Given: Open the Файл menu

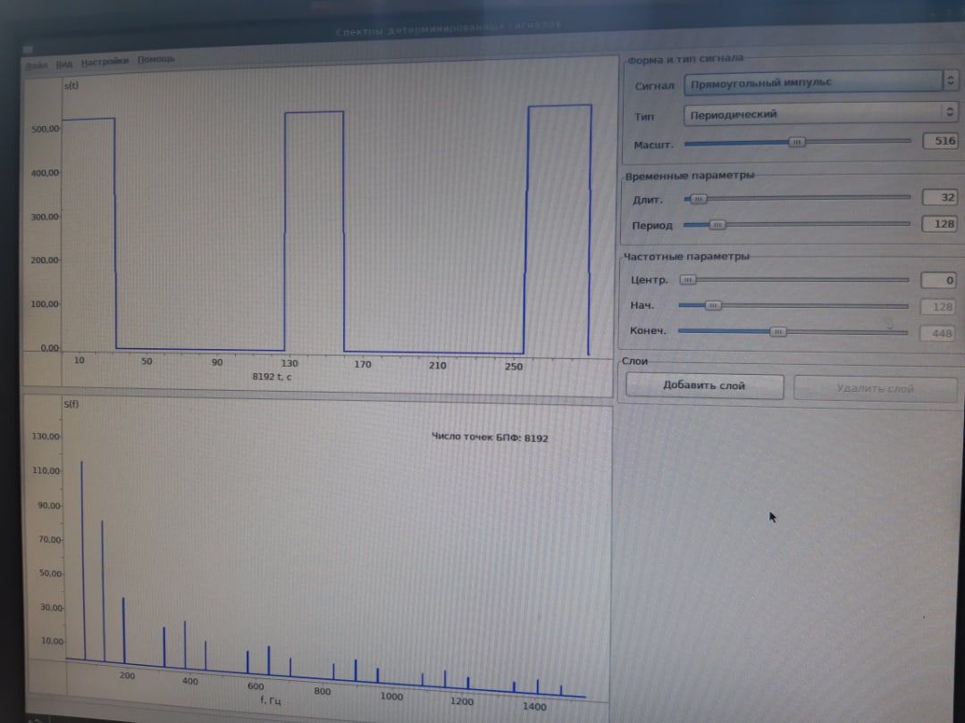Looking at the screenshot, I should click(x=36, y=65).
